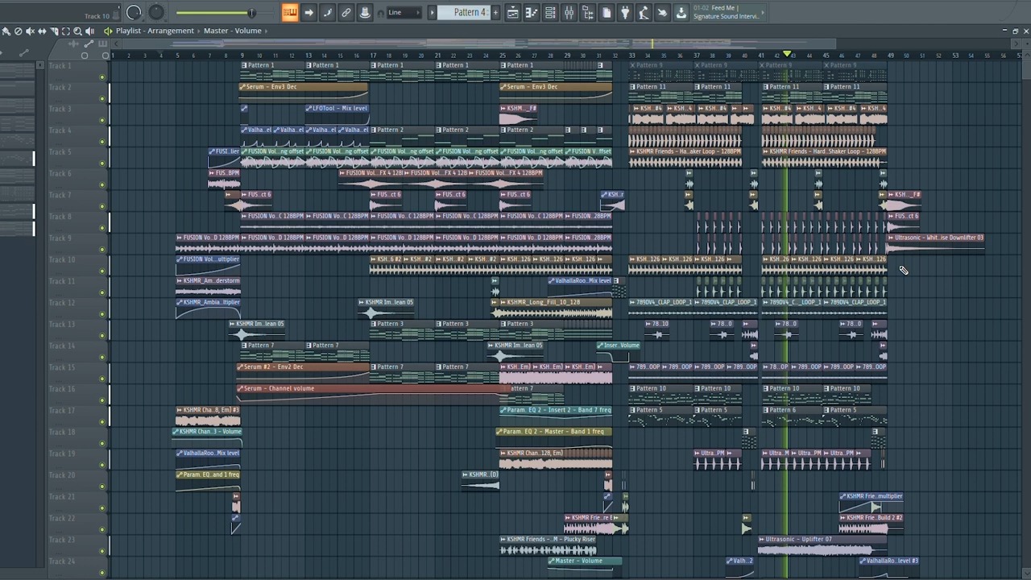
Task: Open the green playlist options icon
Action: tap(108, 31)
